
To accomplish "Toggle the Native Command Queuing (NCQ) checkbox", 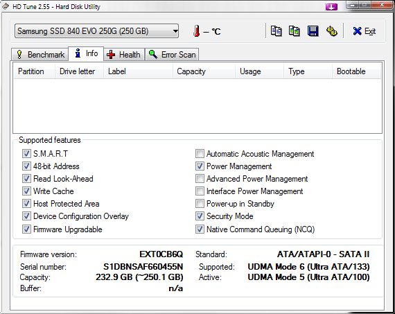I will tap(200, 229).
